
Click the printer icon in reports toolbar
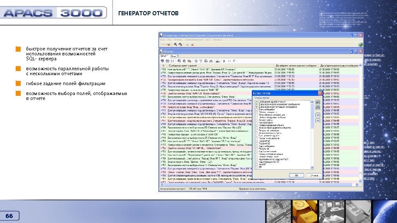coord(206,61)
